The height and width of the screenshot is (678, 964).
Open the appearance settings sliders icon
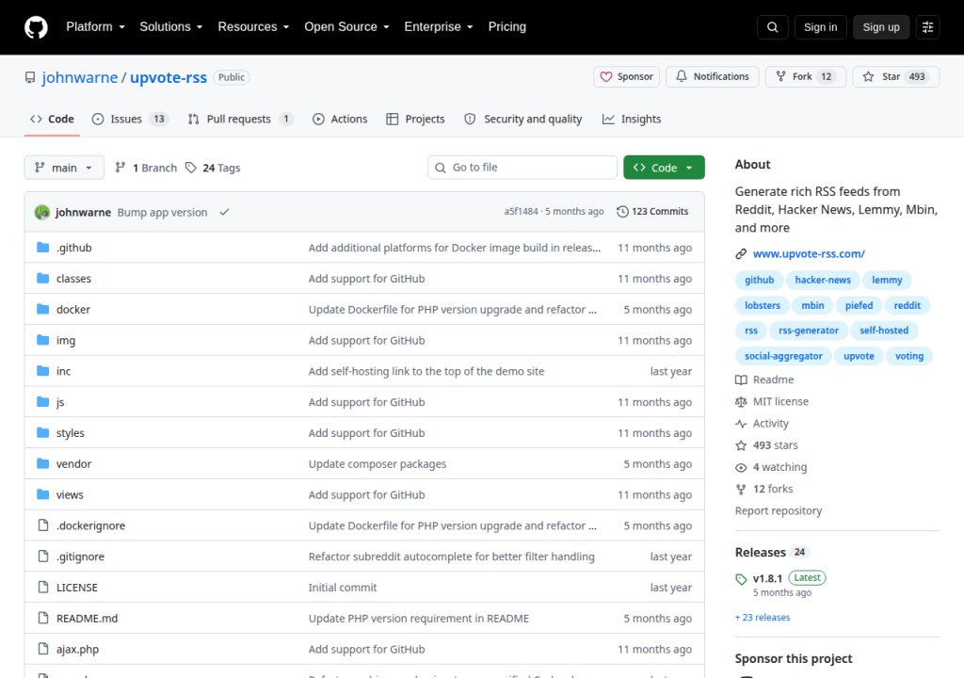coord(927,27)
